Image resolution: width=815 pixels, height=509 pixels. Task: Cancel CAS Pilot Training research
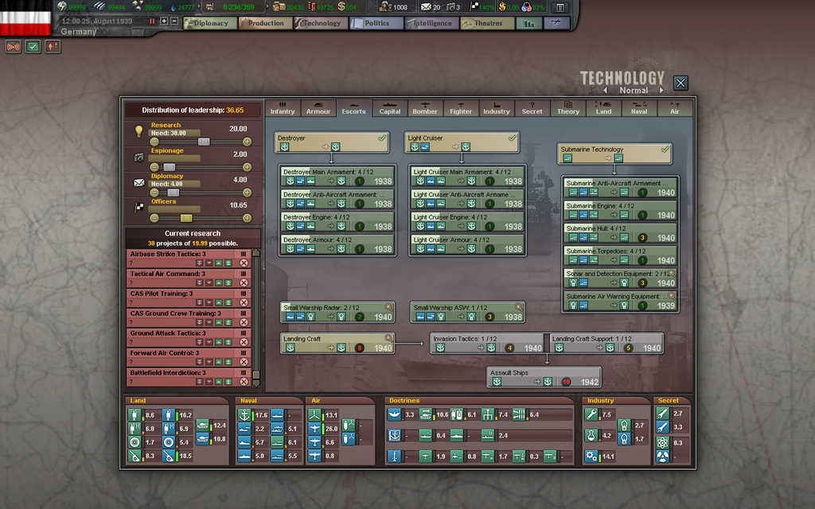click(x=244, y=303)
